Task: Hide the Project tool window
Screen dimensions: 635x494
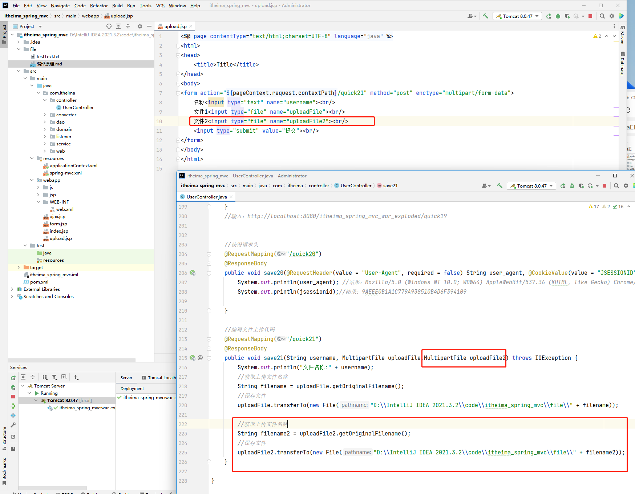Action: 149,26
